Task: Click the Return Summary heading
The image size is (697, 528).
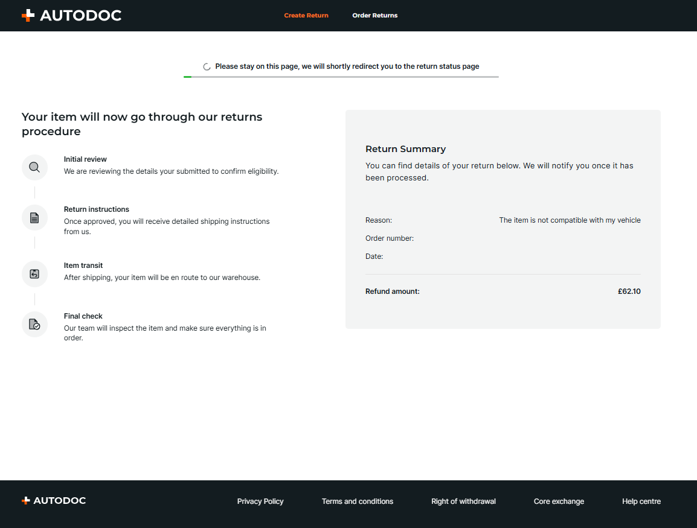Action: 405,149
